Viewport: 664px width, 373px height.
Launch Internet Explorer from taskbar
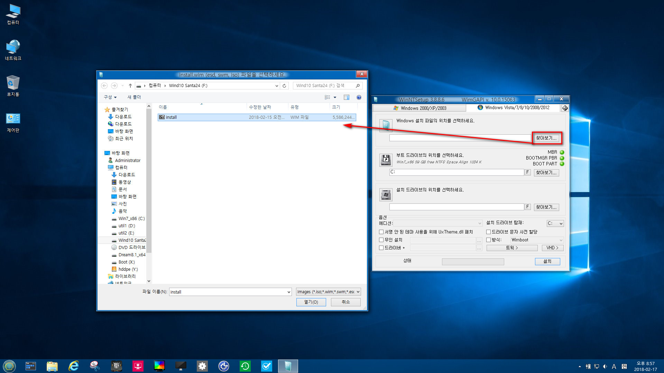(x=73, y=366)
